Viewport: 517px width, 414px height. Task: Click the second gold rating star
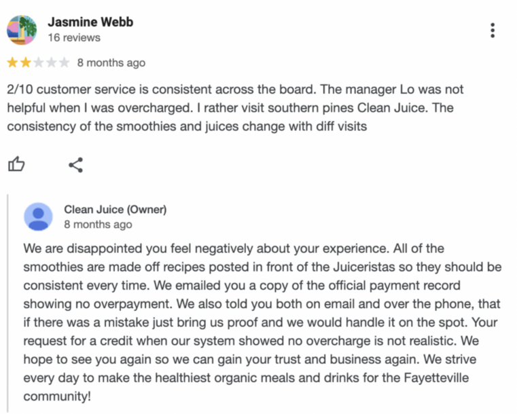[x=26, y=63]
